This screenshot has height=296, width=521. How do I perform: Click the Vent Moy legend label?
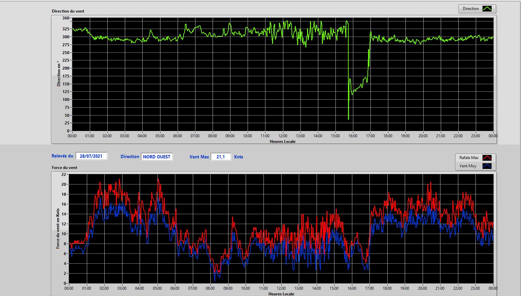point(468,166)
